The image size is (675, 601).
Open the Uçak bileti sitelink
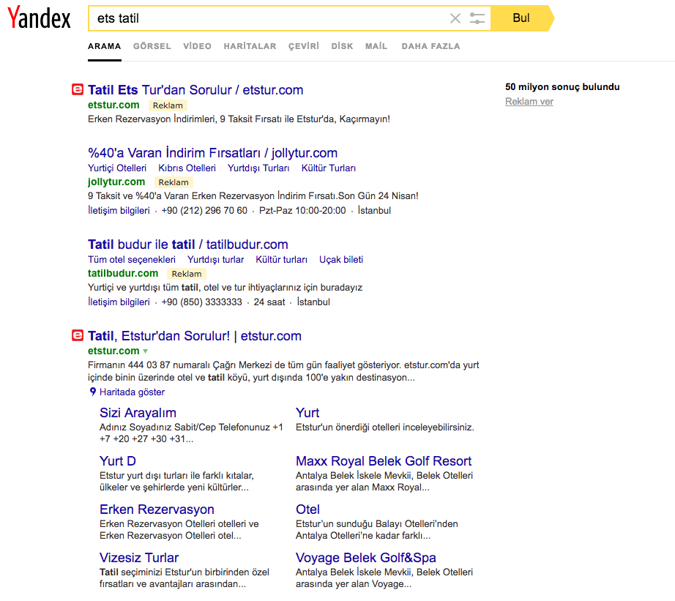[341, 260]
